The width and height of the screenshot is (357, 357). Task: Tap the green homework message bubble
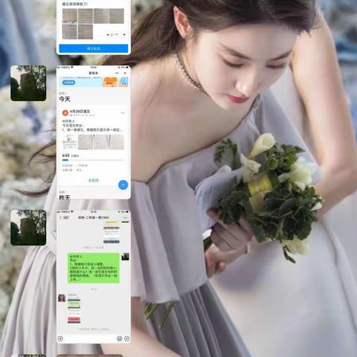click(x=94, y=268)
